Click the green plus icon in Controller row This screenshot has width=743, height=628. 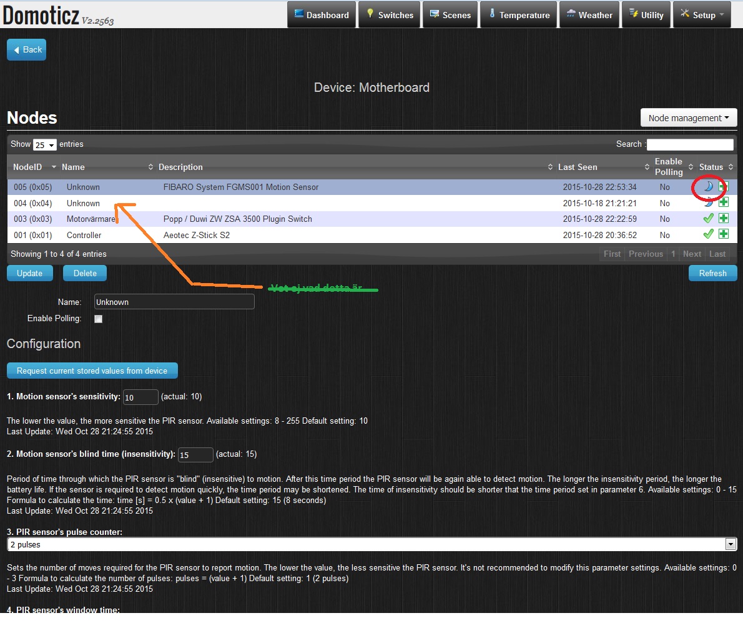click(x=723, y=234)
